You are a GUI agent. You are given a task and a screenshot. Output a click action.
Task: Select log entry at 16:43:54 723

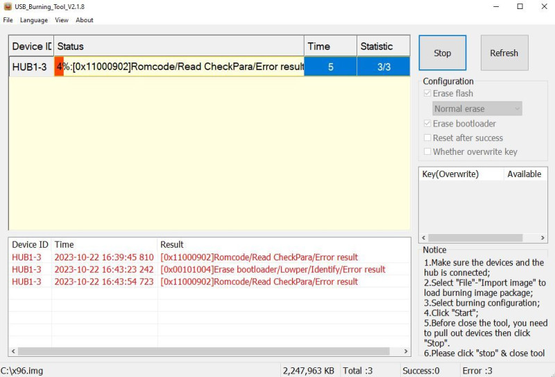(x=210, y=282)
